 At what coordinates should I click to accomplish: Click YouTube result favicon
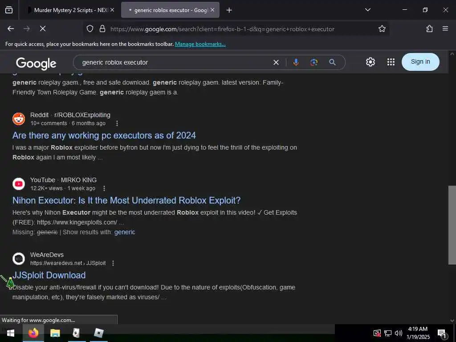pyautogui.click(x=19, y=184)
